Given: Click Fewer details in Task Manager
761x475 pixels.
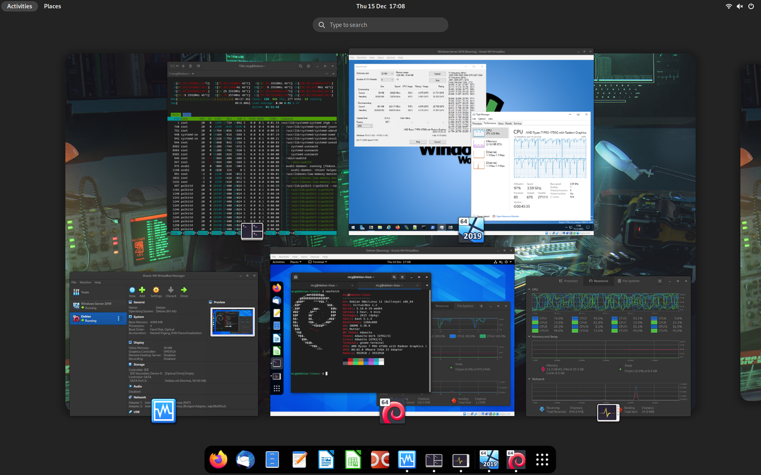Looking at the screenshot, I should [483, 216].
